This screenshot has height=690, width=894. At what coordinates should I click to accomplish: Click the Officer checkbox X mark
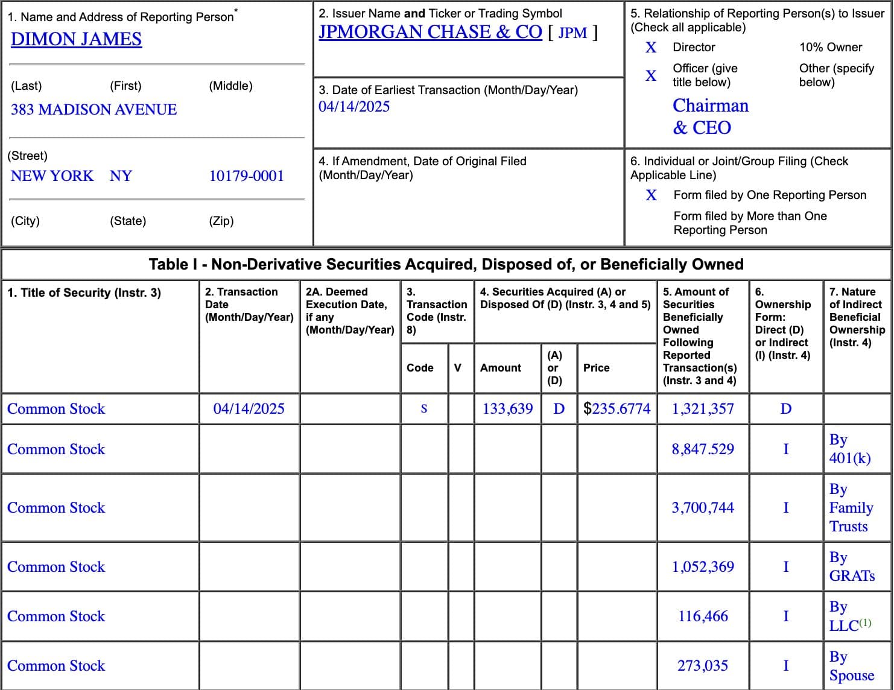click(x=651, y=75)
